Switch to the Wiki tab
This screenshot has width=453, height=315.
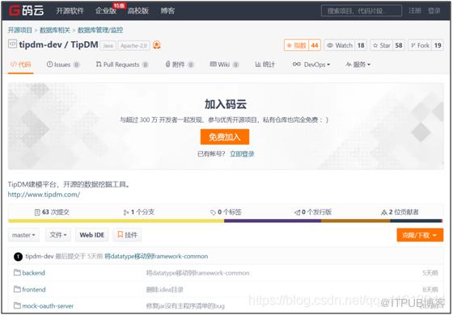click(224, 65)
